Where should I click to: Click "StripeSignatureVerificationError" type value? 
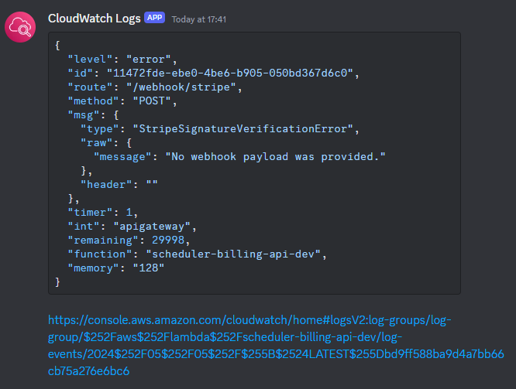tap(243, 129)
